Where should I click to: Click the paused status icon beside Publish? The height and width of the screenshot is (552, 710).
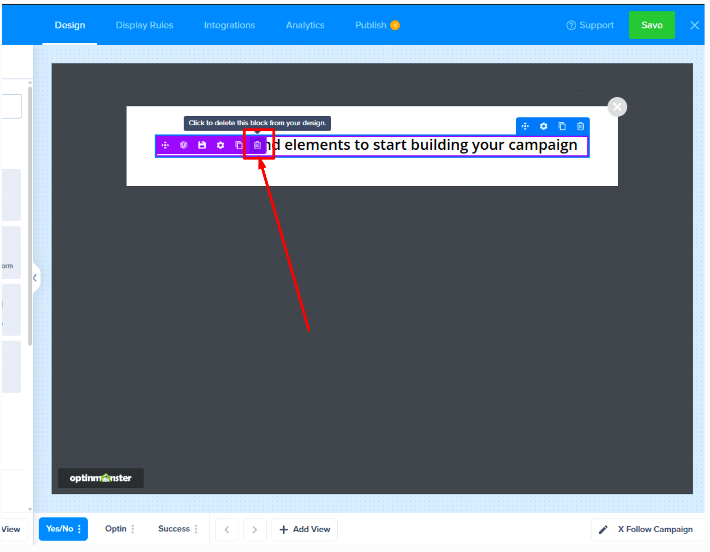click(x=395, y=25)
